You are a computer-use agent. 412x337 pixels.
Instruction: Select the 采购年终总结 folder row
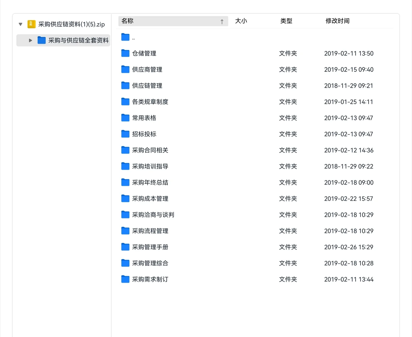(150, 182)
